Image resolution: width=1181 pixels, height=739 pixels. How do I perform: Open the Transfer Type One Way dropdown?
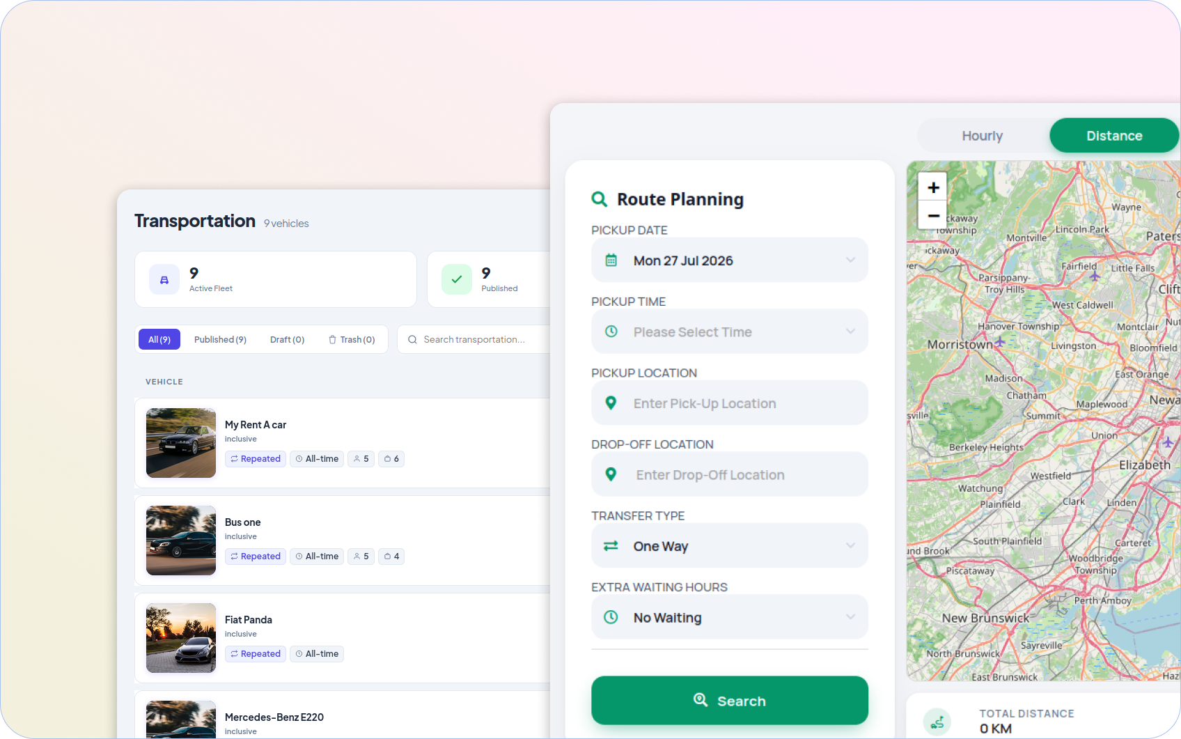730,546
